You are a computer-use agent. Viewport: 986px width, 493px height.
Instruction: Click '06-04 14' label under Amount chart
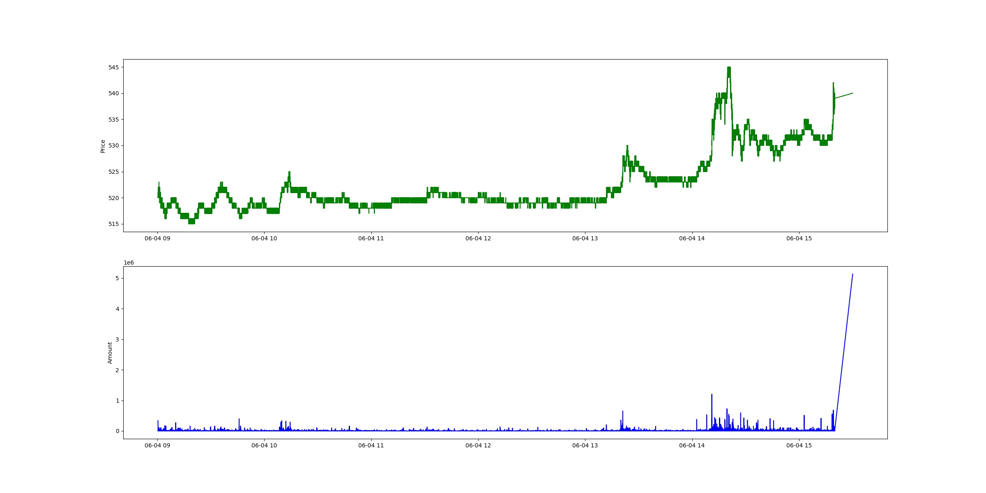692,446
